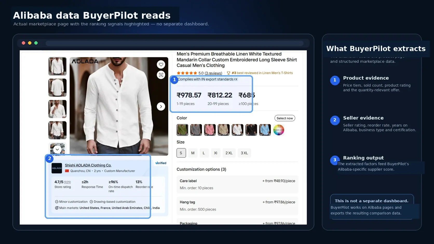Image resolution: width=434 pixels, height=244 pixels.
Task: Select second shirt thumbnail in gallery
Action: pos(57,88)
